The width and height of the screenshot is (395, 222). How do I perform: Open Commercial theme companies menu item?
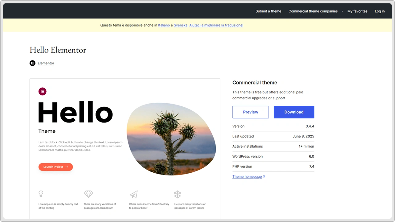313,11
